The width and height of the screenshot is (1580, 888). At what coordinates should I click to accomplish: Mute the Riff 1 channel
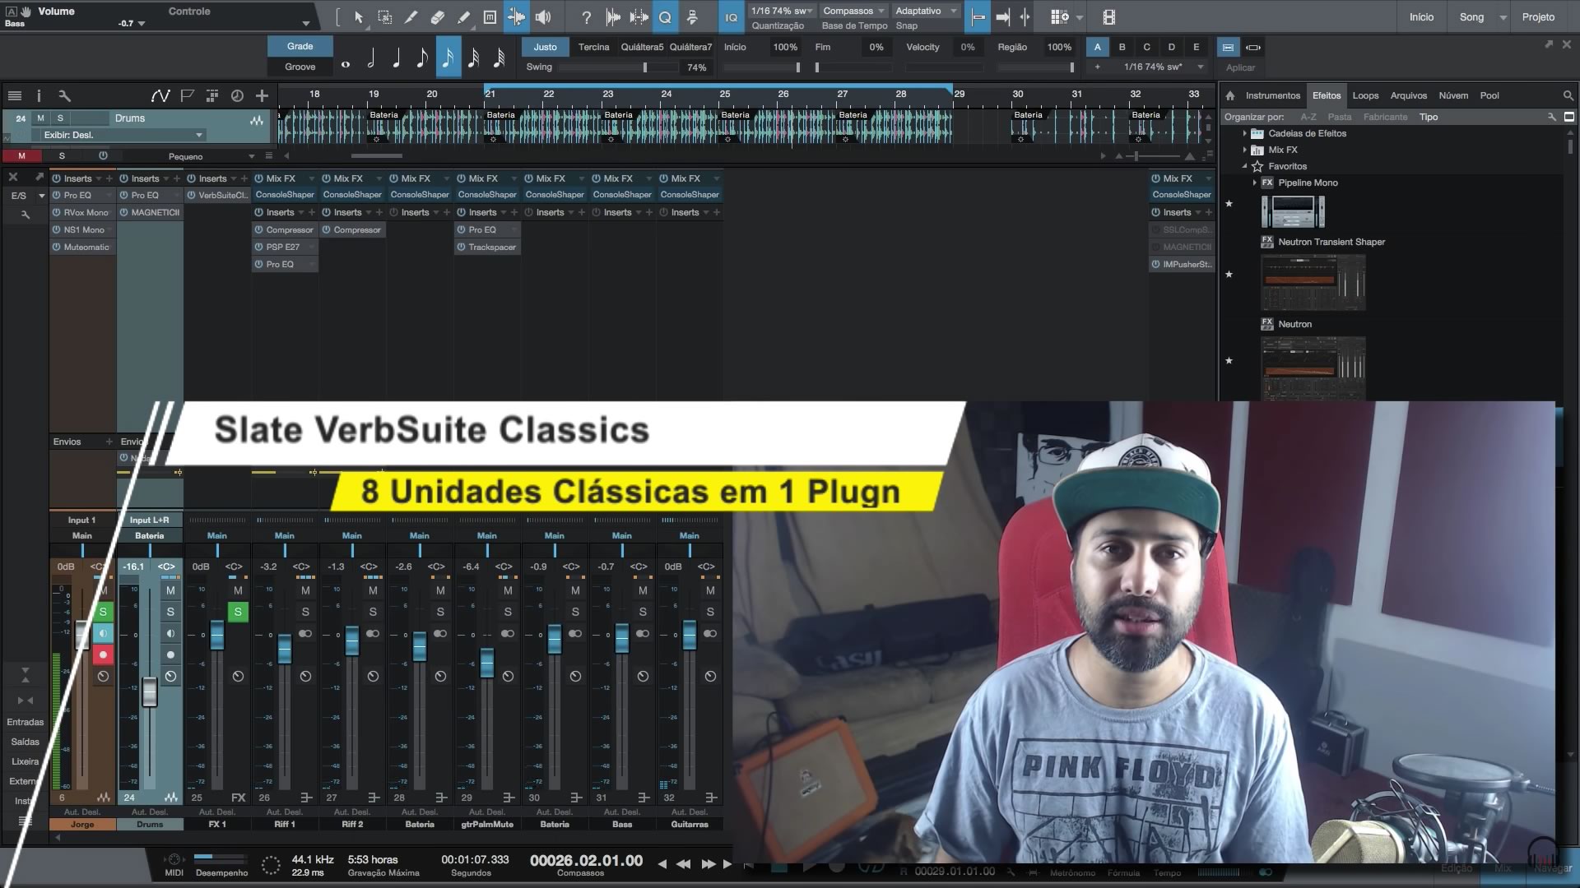click(x=305, y=590)
